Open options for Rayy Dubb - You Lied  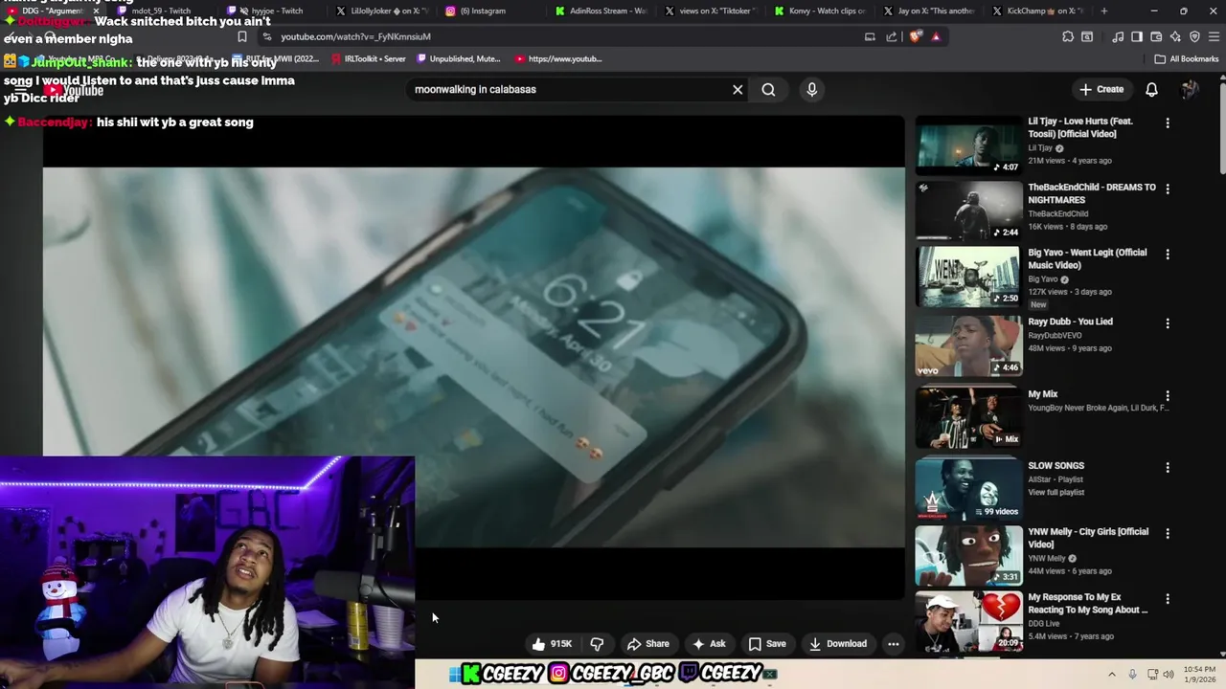1167,322
